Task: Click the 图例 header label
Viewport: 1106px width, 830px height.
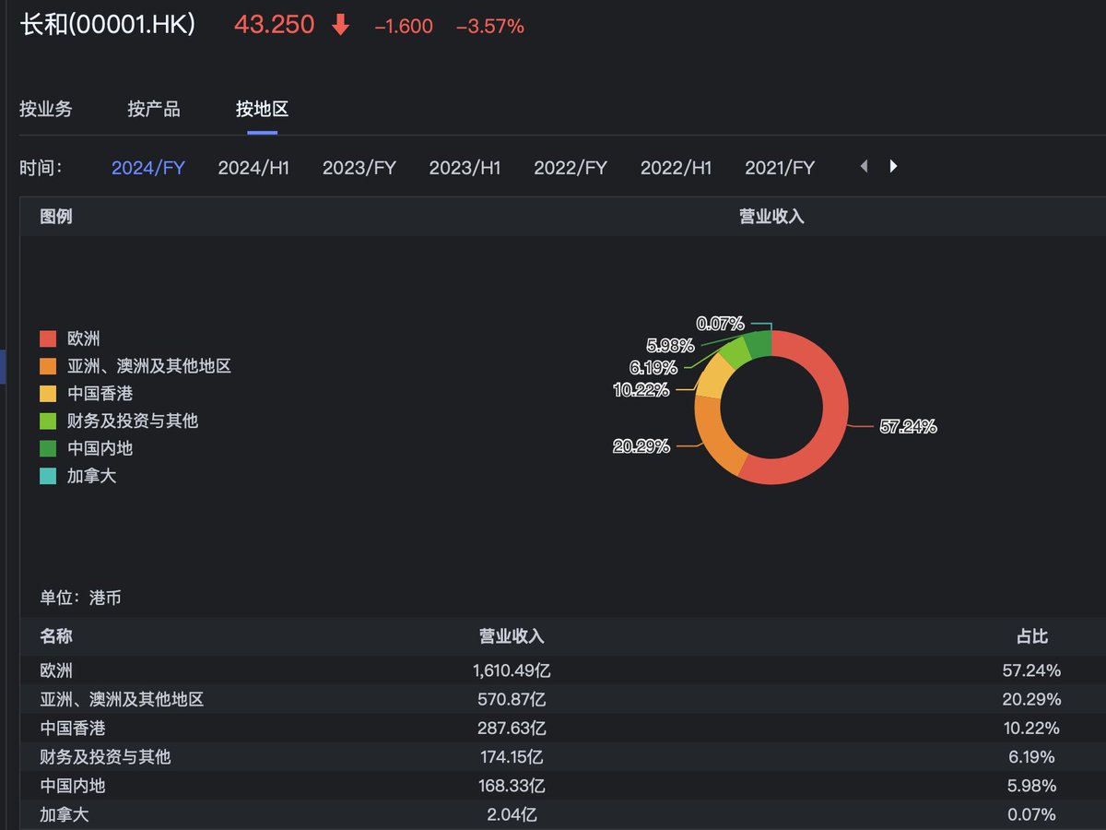Action: [x=56, y=217]
